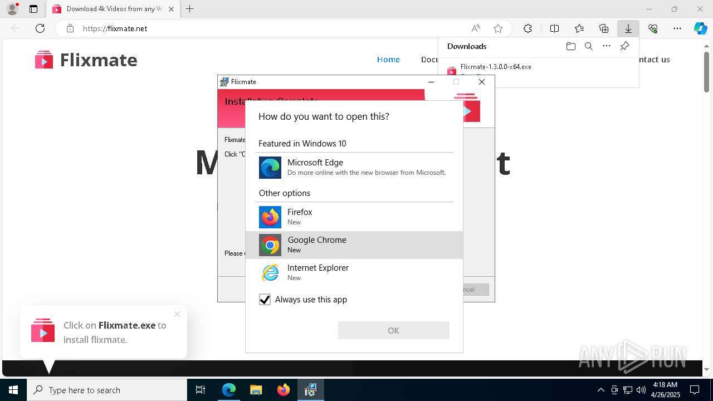Viewport: 713px width, 401px height.
Task: Uncheck Always use this app
Action: (265, 300)
